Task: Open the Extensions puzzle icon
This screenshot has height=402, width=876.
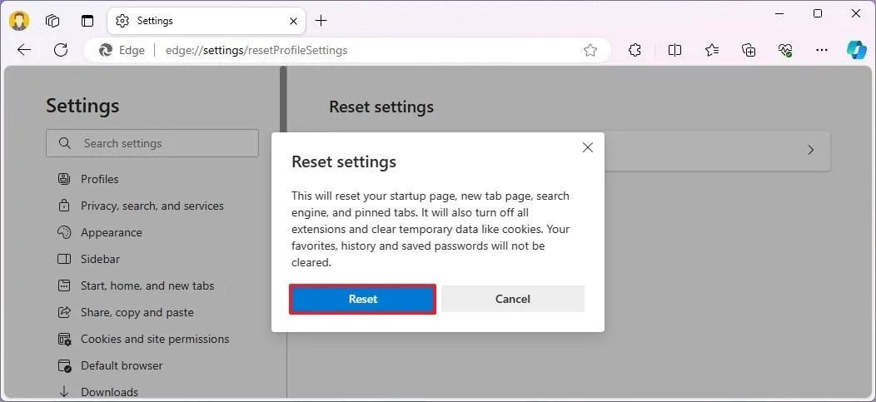Action: pyautogui.click(x=635, y=50)
